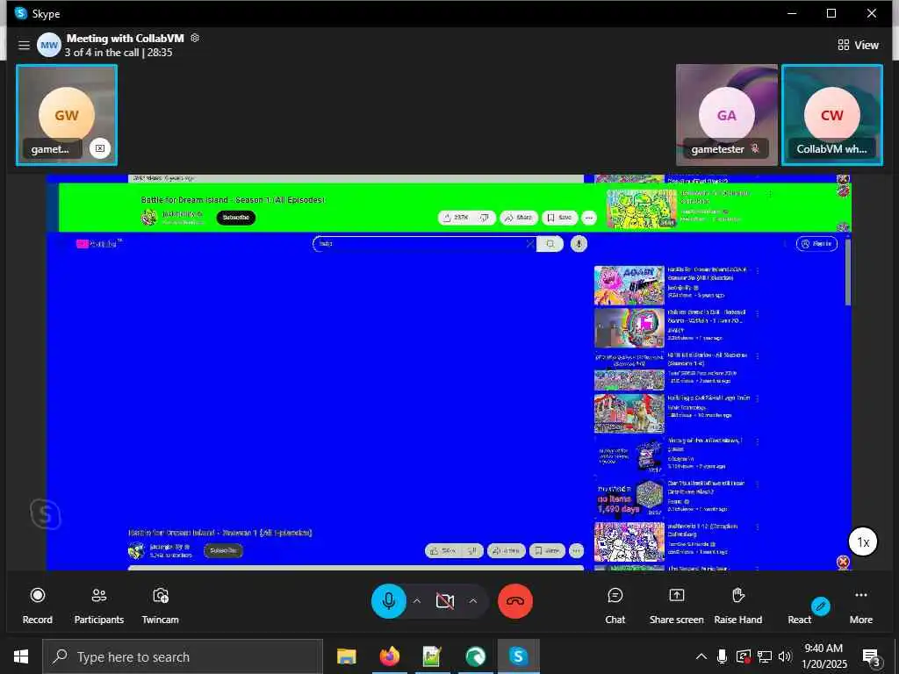Mute the microphone
The image size is (899, 674).
(389, 600)
